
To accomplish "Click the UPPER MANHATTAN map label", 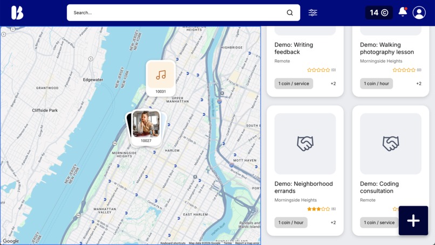I will [178, 100].
